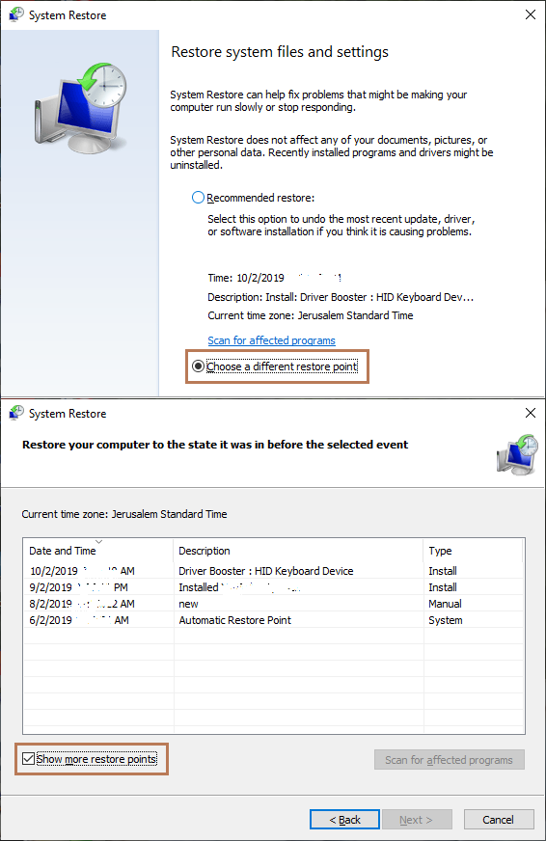Viewport: 546px width, 841px height.
Task: Click the grayed Next button
Action: pos(416,820)
